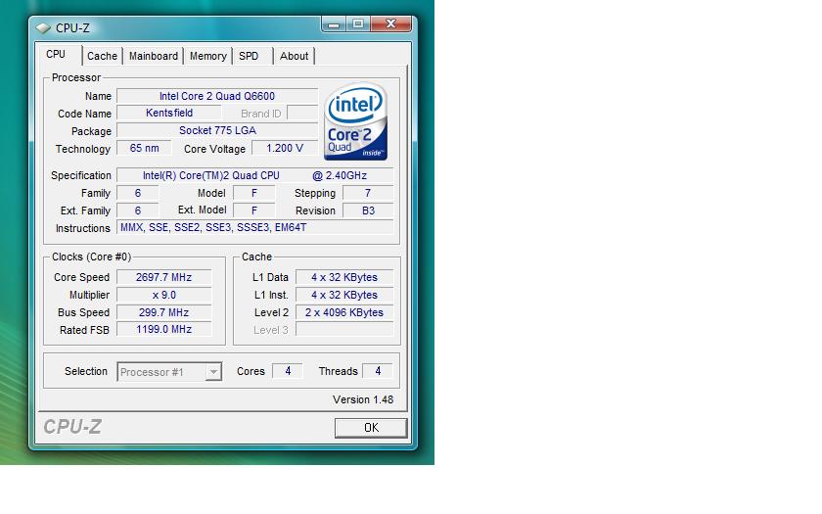This screenshot has height=514, width=822.
Task: Click the Core Voltage value 1.200 V
Action: point(285,149)
